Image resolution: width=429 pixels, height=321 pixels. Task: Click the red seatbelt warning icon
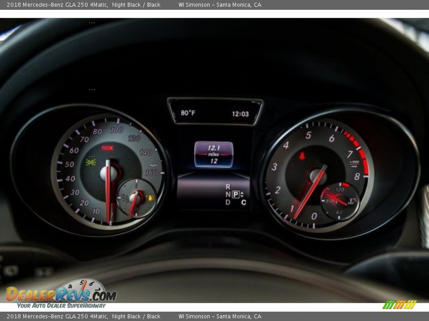[x=302, y=156]
